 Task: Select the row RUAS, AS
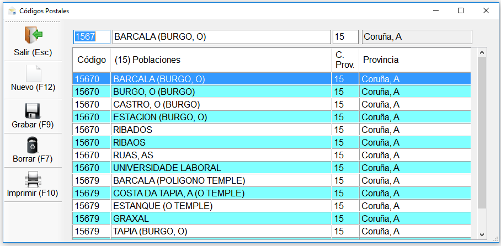pyautogui.click(x=272, y=155)
